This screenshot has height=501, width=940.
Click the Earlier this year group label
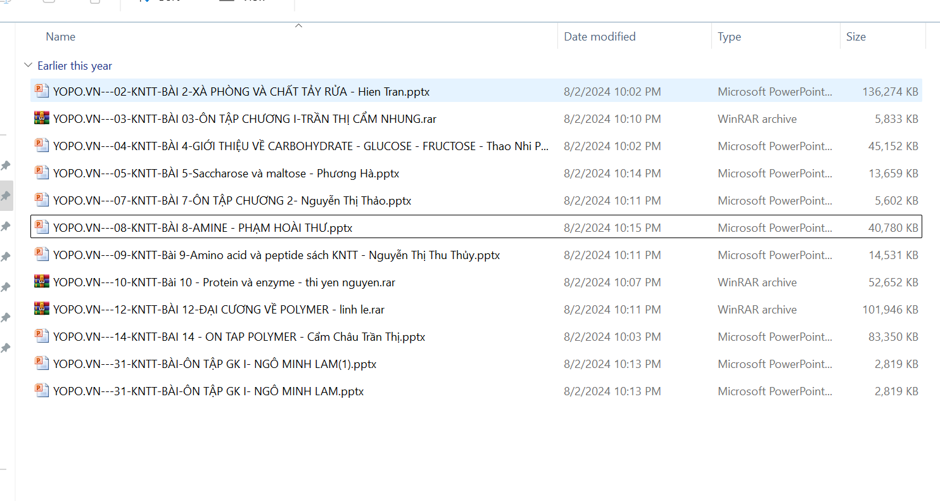[75, 66]
